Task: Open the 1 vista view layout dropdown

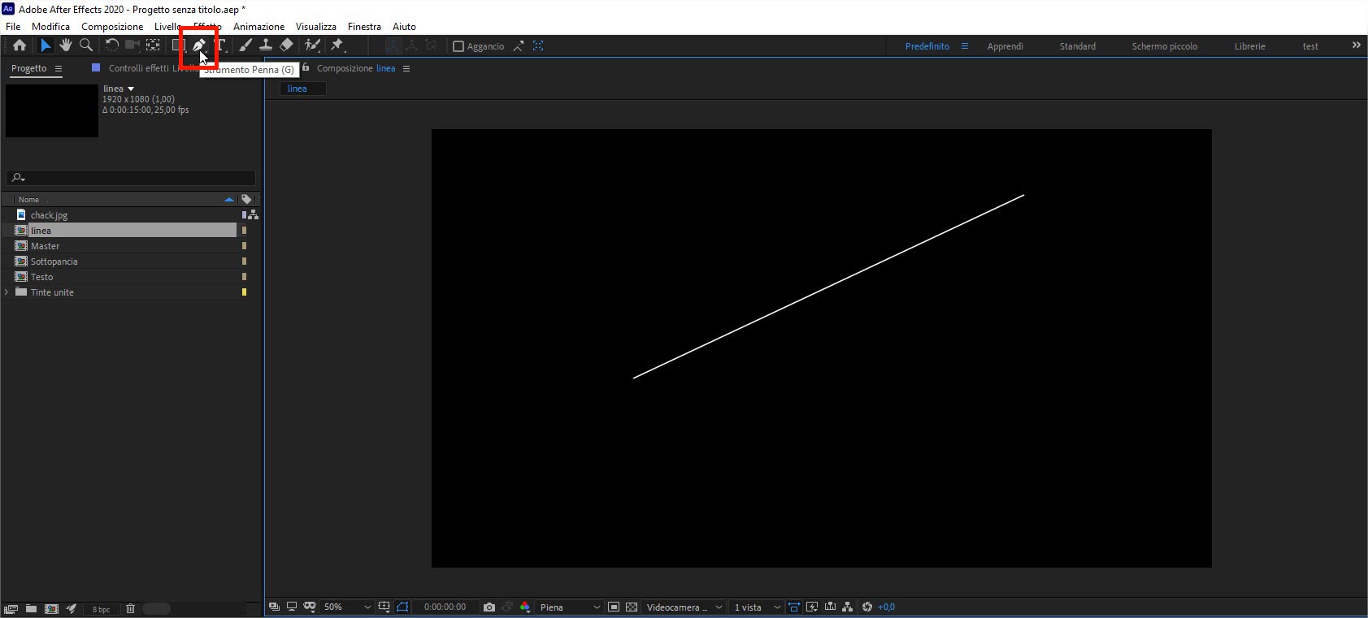Action: coord(756,607)
